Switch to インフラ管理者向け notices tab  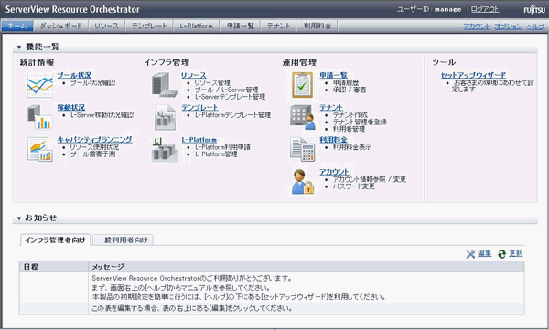coord(55,240)
